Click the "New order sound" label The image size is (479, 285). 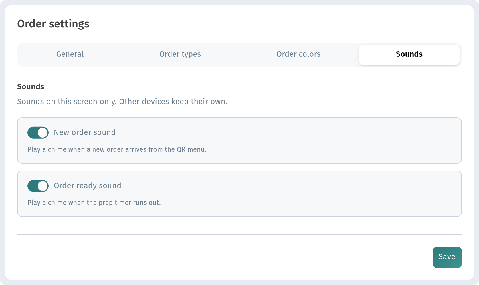click(x=85, y=132)
